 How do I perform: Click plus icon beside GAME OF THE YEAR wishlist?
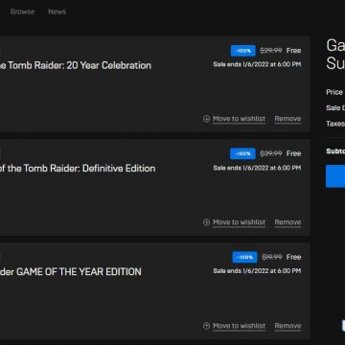(206, 326)
